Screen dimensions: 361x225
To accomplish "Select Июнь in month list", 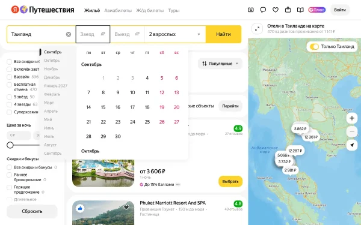I will (49, 128).
